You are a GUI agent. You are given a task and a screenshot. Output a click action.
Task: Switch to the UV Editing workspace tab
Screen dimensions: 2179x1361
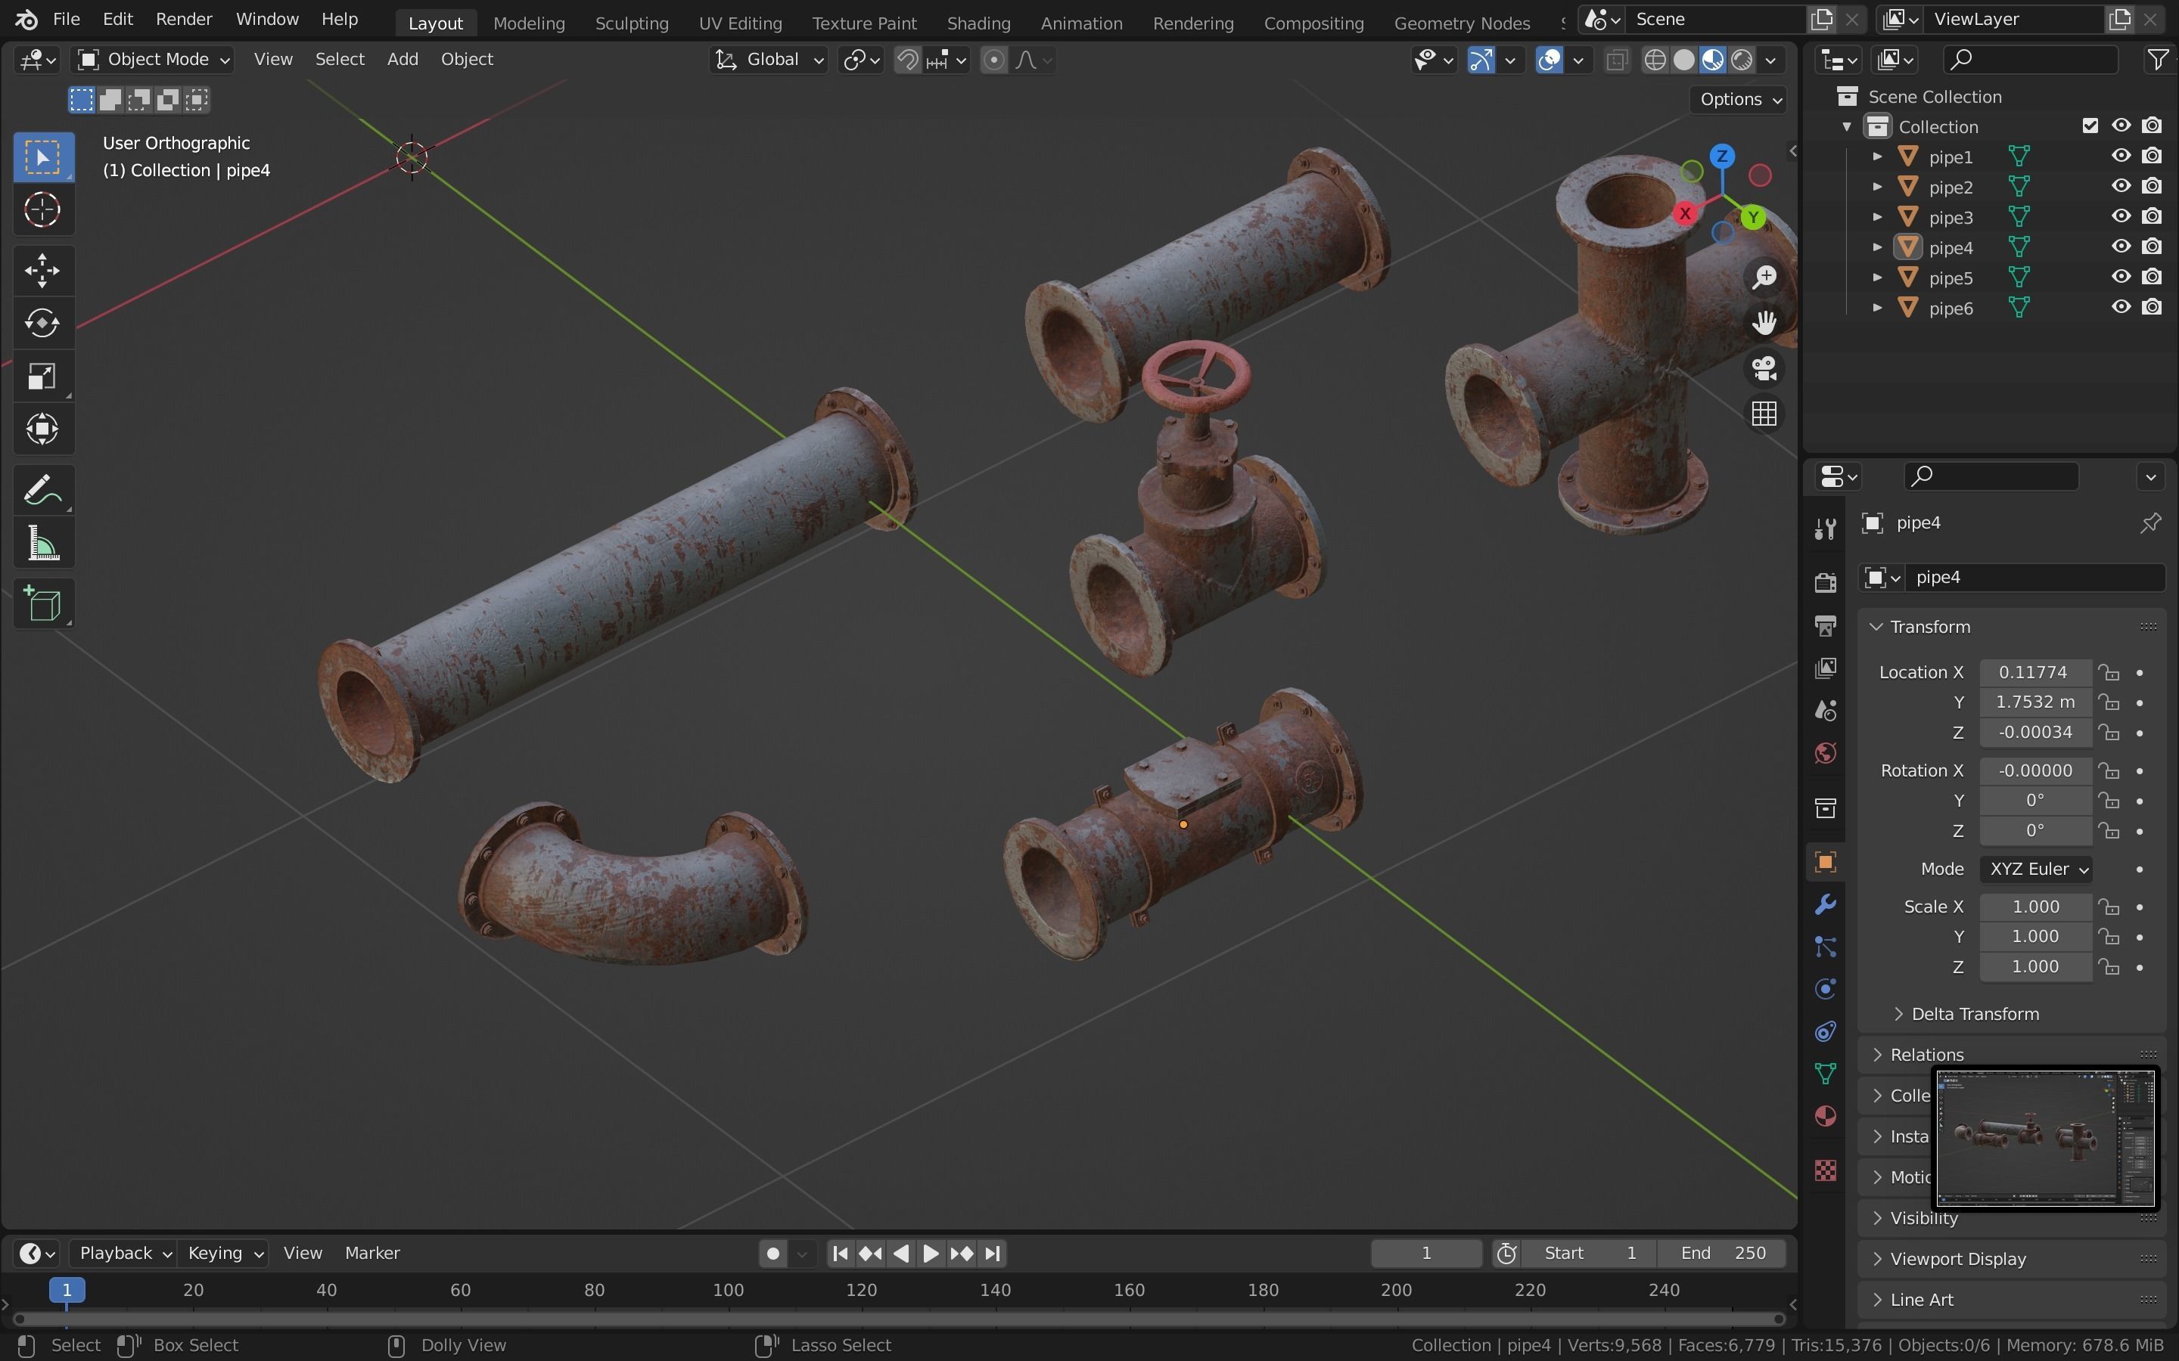[739, 23]
